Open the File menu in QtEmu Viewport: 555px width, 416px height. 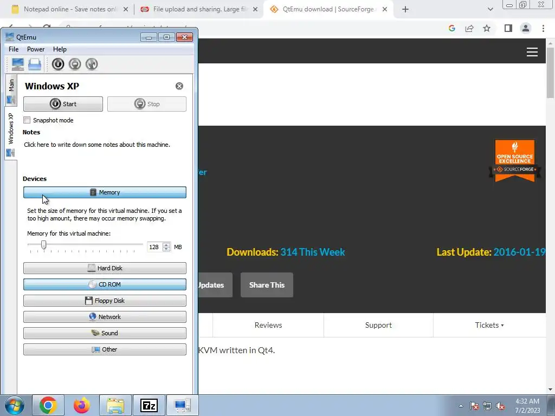14,49
